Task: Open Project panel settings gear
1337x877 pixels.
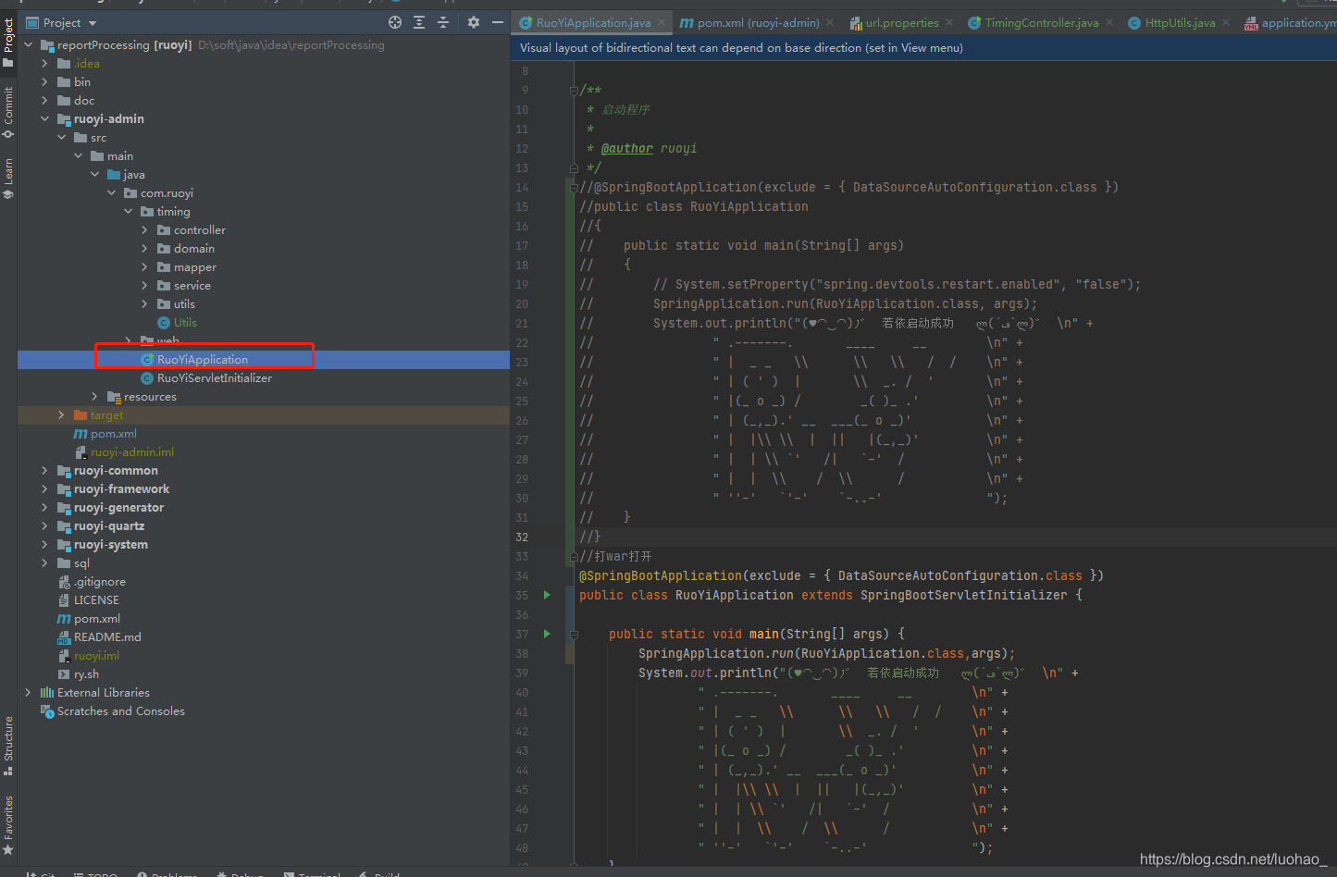Action: [x=475, y=21]
